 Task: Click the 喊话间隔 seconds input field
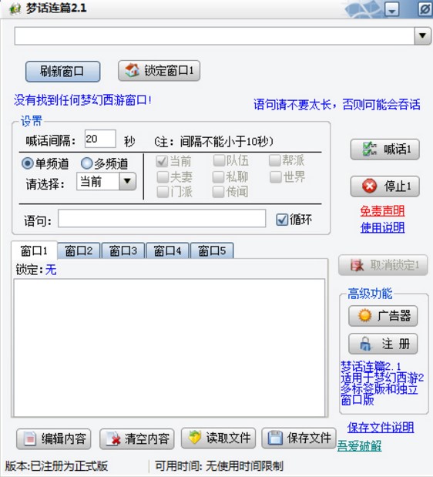pos(100,139)
